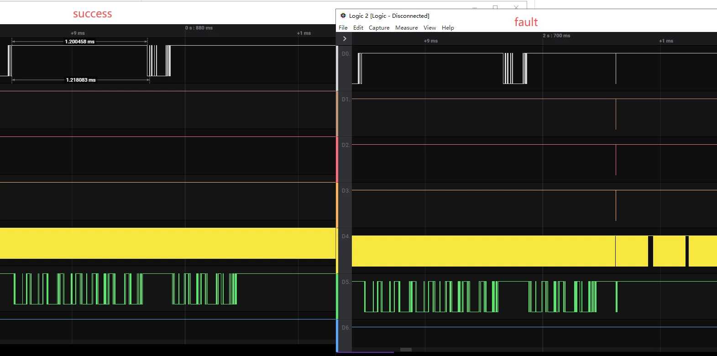Open the Edit menu
This screenshot has height=356, width=717.
click(x=358, y=28)
